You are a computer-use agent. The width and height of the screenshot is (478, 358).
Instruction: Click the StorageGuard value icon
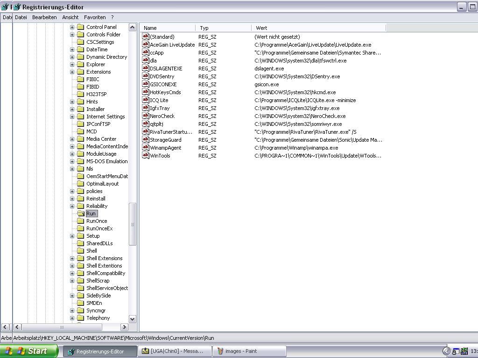(146, 139)
